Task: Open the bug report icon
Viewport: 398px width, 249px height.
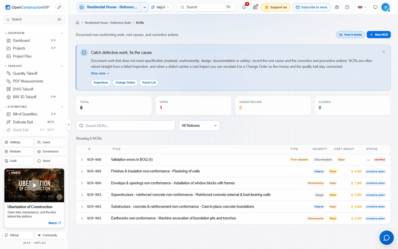Action: (x=337, y=7)
